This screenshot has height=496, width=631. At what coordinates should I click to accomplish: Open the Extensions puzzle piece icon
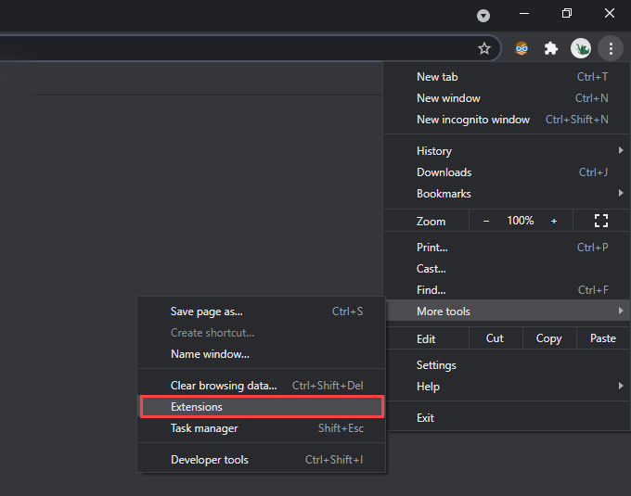(x=551, y=48)
